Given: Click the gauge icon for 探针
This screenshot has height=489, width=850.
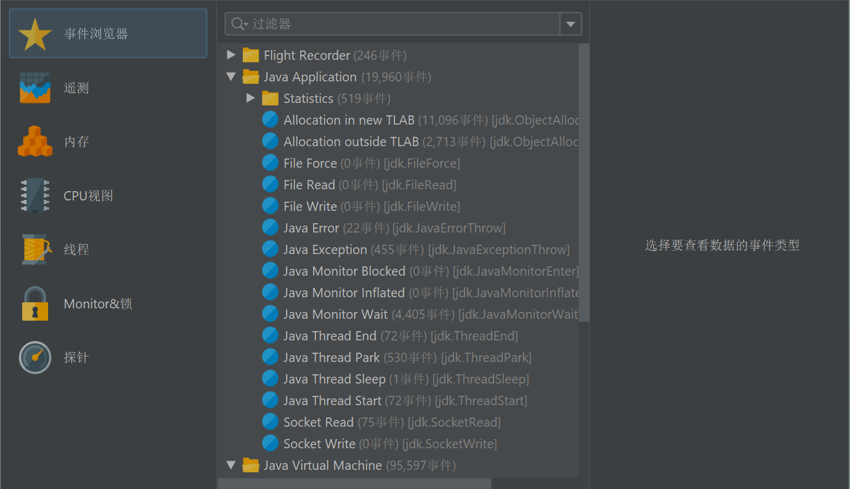Looking at the screenshot, I should (35, 357).
